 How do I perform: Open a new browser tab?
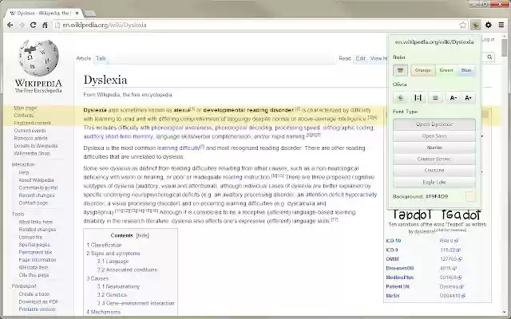[90, 14]
